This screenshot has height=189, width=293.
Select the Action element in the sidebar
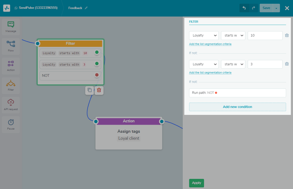11,66
